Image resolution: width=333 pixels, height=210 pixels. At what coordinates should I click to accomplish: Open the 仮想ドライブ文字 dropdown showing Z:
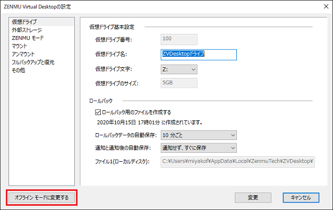pos(179,69)
